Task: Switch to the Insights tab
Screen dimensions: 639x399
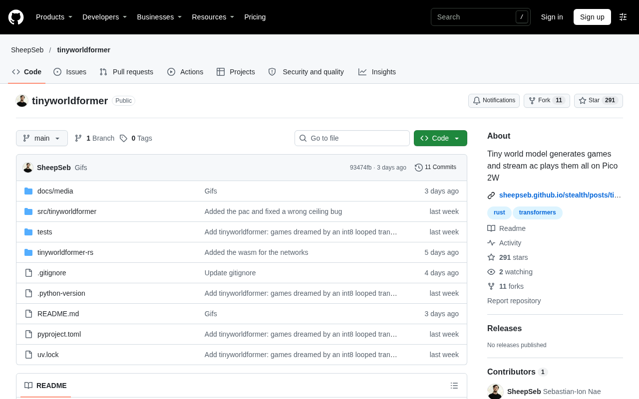Action: click(377, 72)
